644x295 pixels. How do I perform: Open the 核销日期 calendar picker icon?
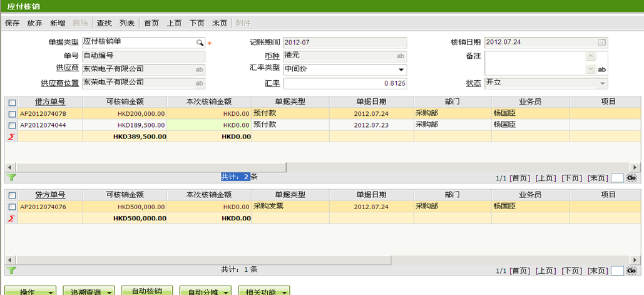click(x=601, y=43)
